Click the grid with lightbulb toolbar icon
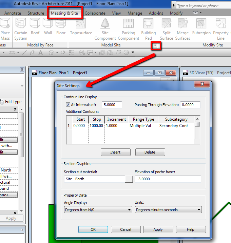231x243 pixels. click(110, 53)
